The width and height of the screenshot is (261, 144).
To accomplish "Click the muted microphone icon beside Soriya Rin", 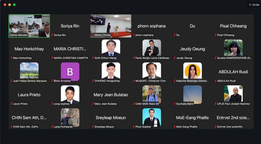I will 52,35.
